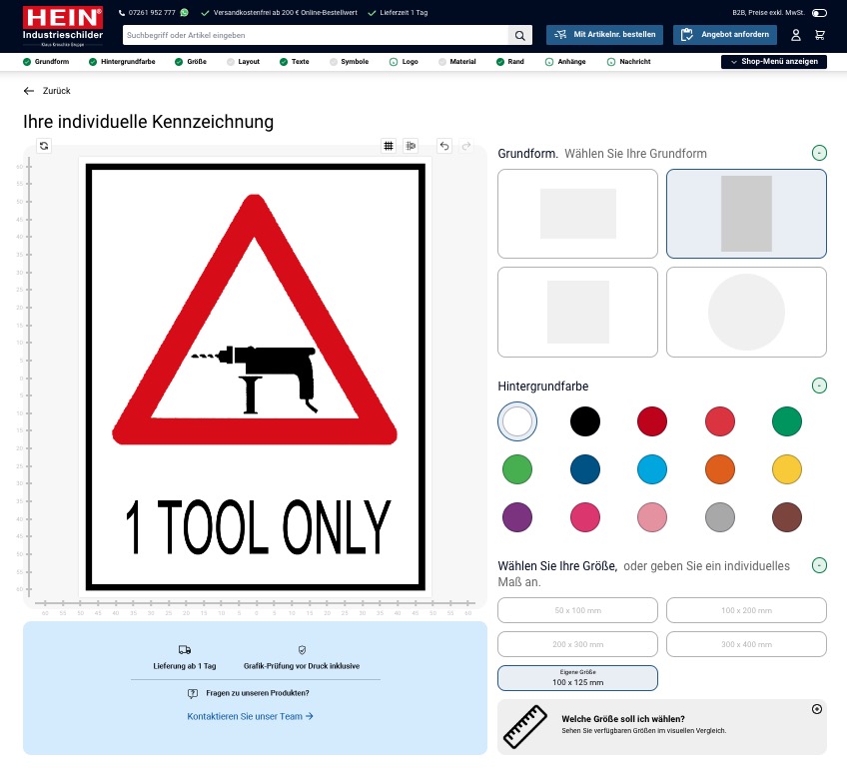Collapse the size selection section
This screenshot has width=847, height=769.
pyautogui.click(x=819, y=565)
